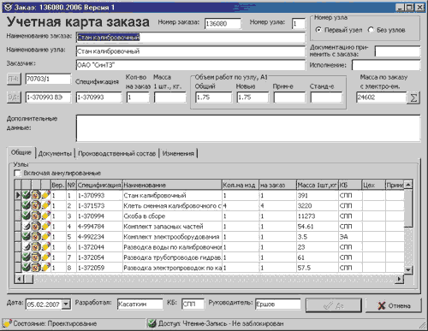Click the Да confirm button

pos(333,305)
